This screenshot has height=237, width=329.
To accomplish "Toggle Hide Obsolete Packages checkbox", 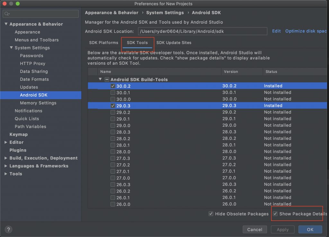I will tap(211, 214).
